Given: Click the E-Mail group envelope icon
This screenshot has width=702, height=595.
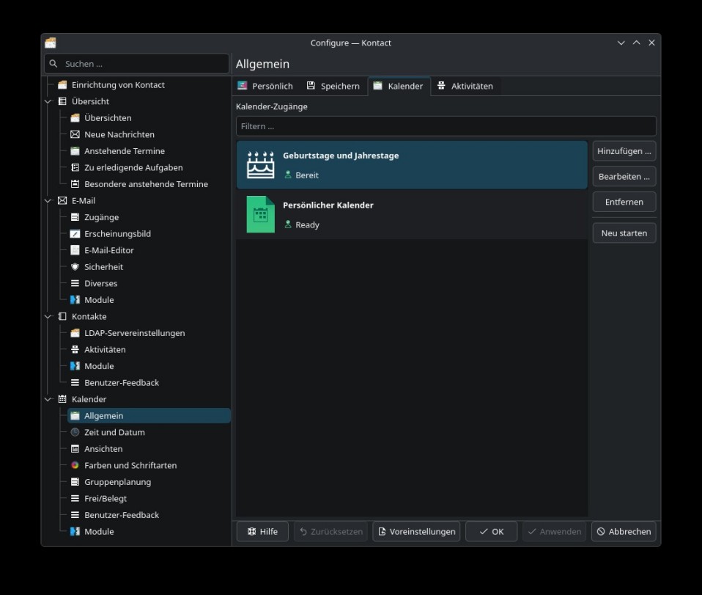Looking at the screenshot, I should [62, 201].
